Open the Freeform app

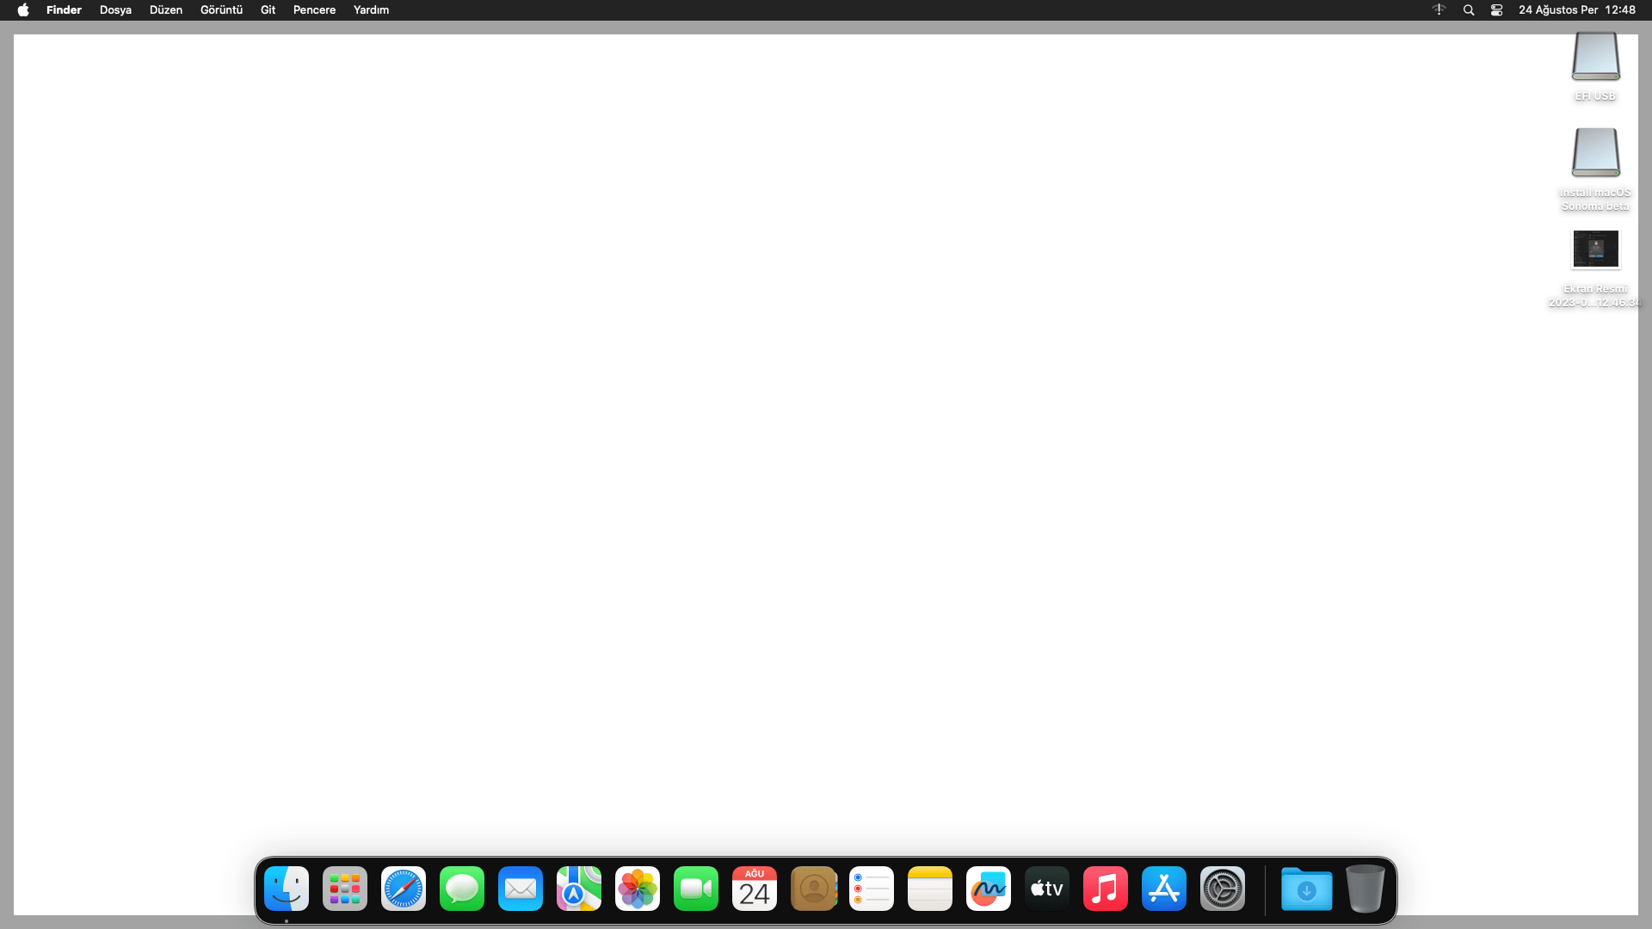(x=988, y=888)
